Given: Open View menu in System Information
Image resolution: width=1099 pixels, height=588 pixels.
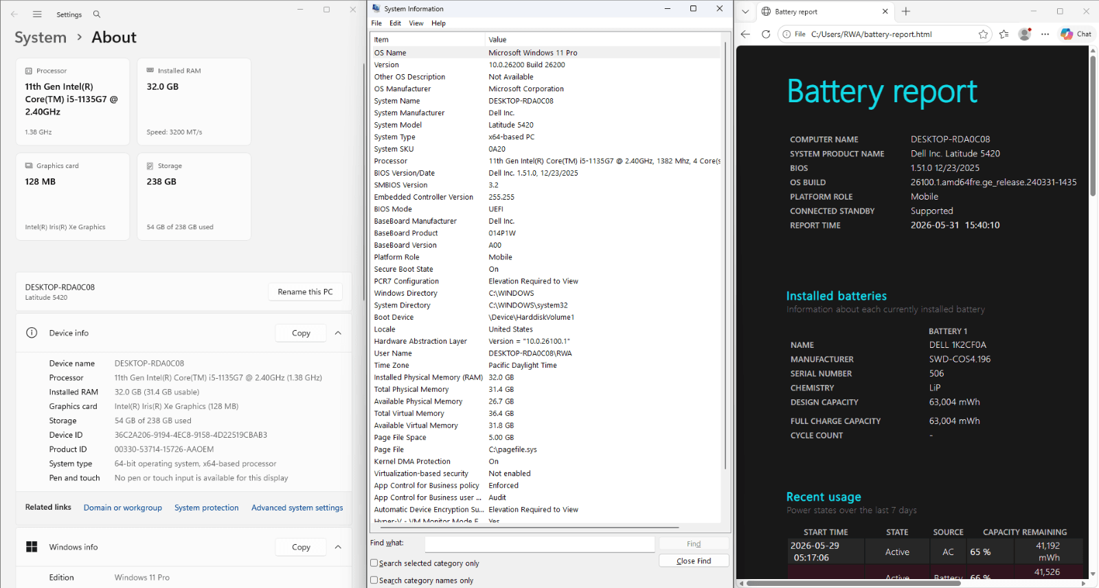Looking at the screenshot, I should [x=416, y=23].
